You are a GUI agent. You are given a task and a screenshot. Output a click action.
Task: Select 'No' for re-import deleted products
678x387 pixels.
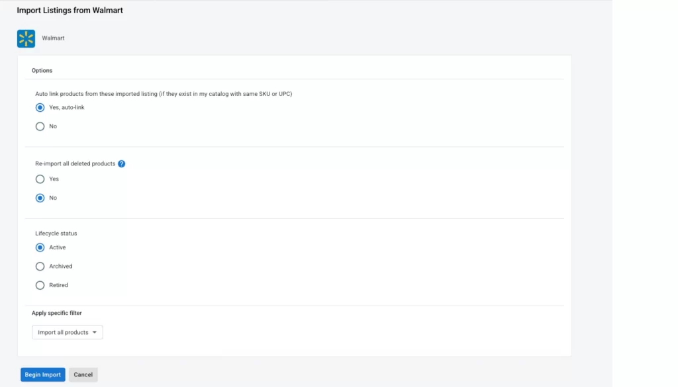tap(40, 198)
